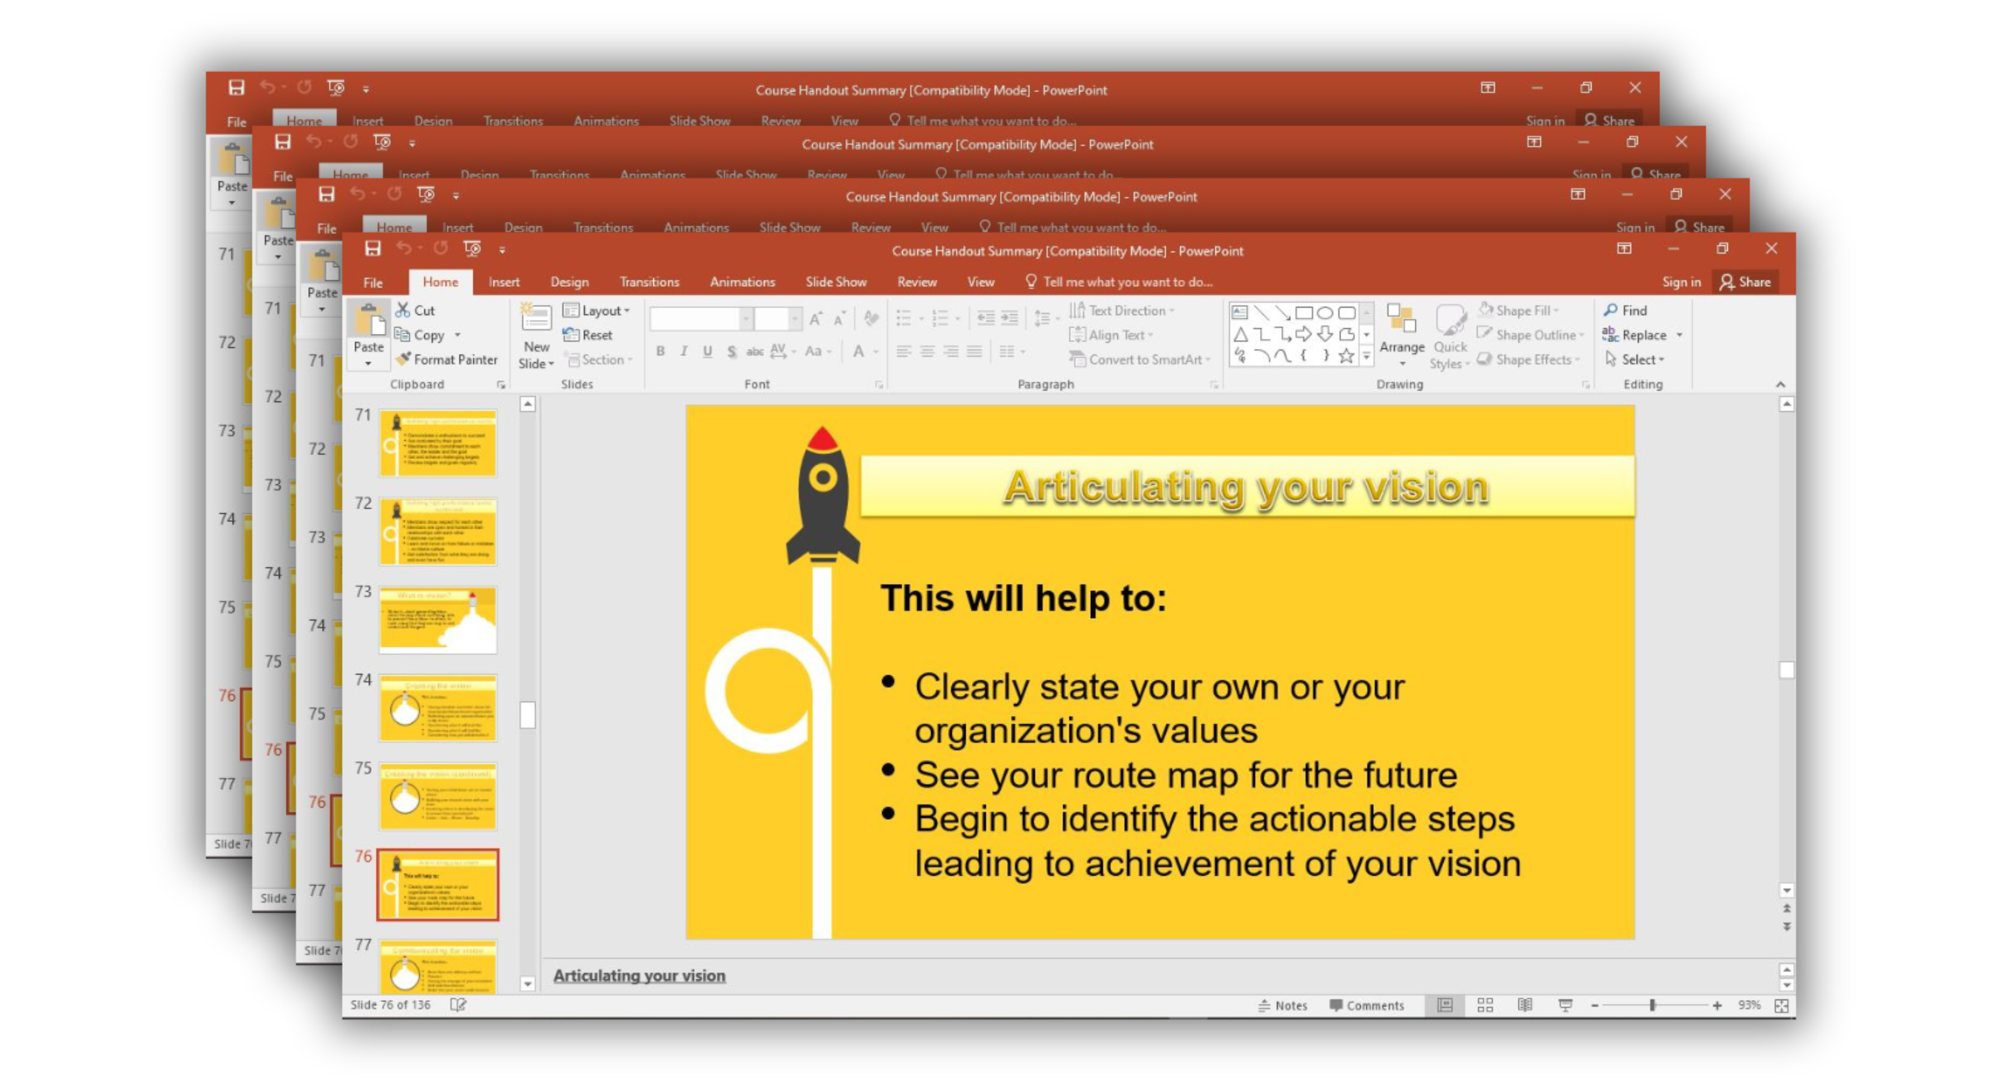
Task: Start the slide show from the status bar icon
Action: [x=1565, y=1005]
